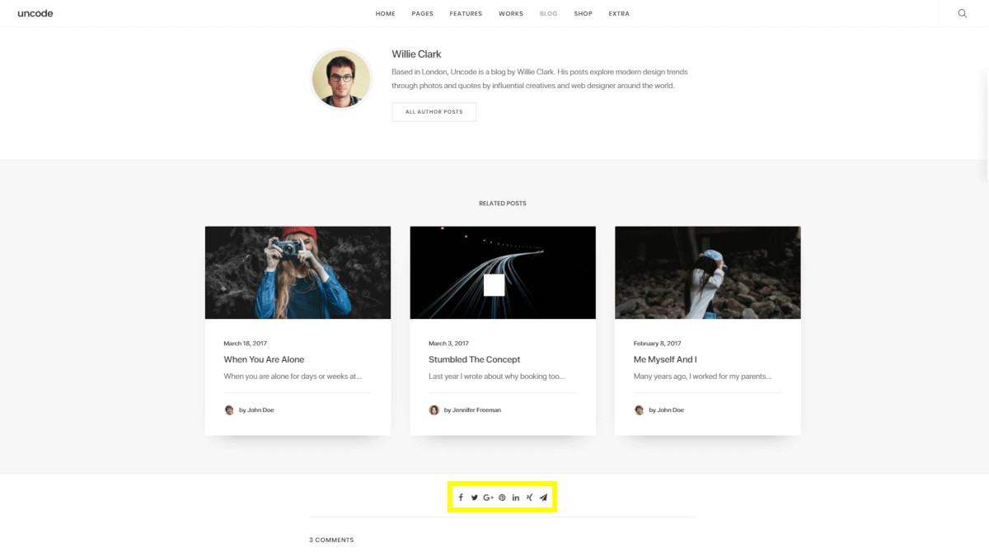Click the Uncode site logo
The height and width of the screenshot is (557, 989).
[x=35, y=13]
